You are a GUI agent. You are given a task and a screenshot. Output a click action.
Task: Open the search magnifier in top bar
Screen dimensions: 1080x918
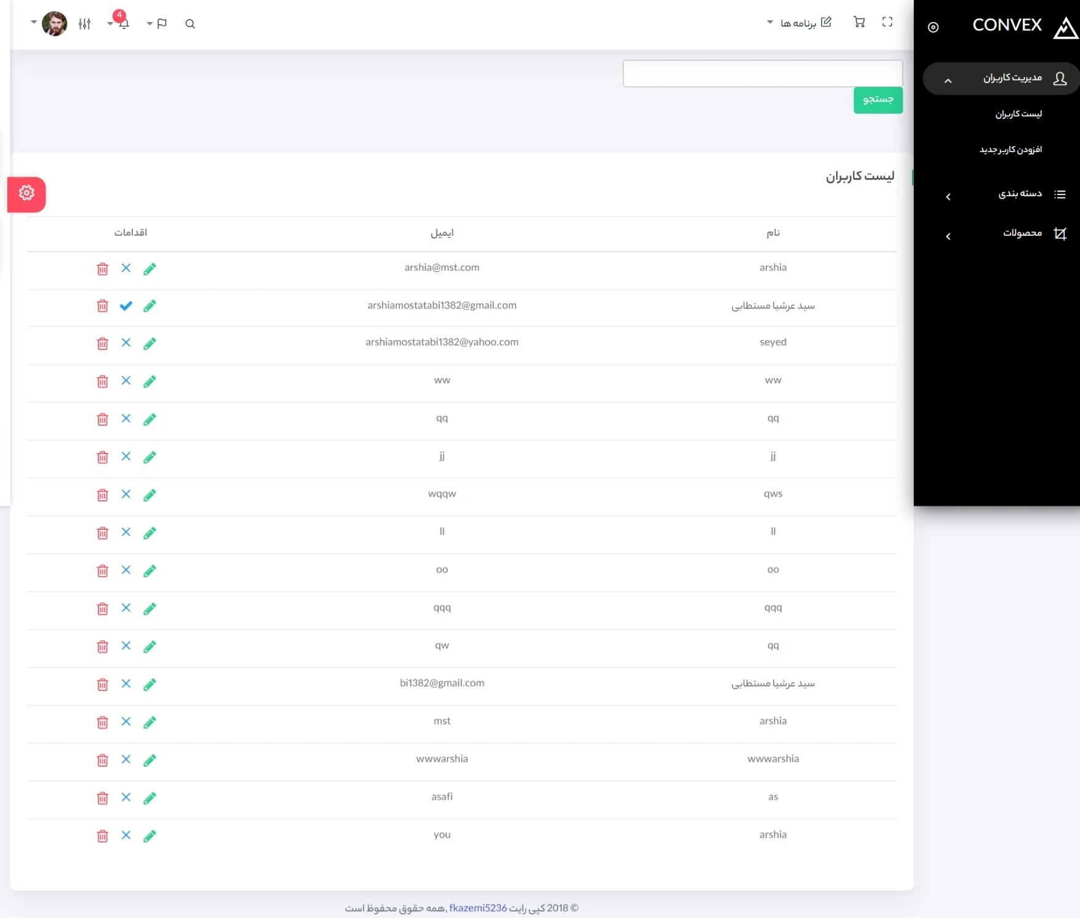(x=190, y=24)
